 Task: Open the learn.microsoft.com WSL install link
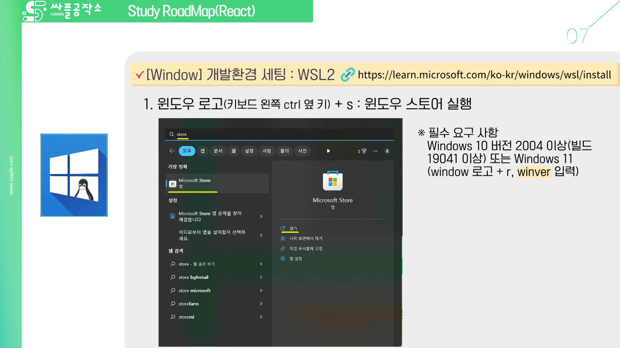click(485, 75)
